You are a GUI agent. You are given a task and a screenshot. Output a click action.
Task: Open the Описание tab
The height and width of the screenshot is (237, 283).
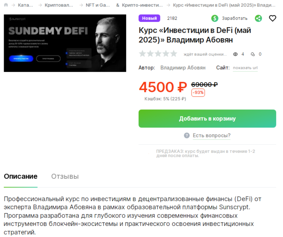pos(21,176)
